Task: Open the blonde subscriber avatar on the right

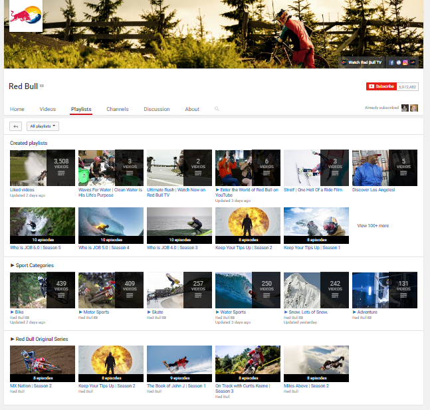Action: point(414,108)
